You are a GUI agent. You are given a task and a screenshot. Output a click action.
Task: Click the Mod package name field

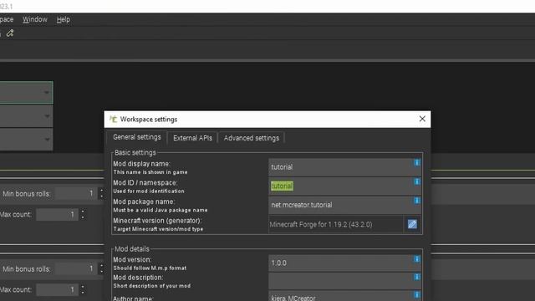coord(344,205)
